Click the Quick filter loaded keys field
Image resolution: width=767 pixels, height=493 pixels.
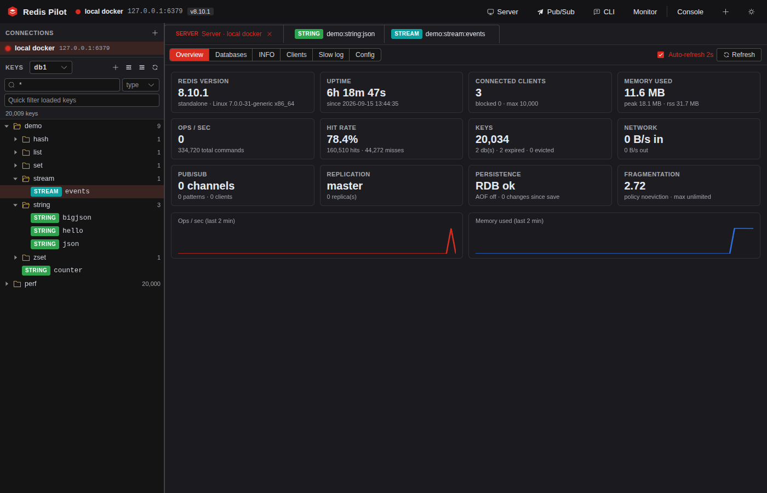[x=82, y=100]
